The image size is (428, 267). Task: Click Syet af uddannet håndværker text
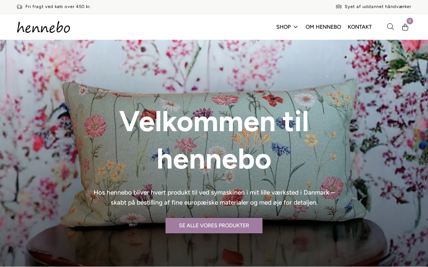378,7
